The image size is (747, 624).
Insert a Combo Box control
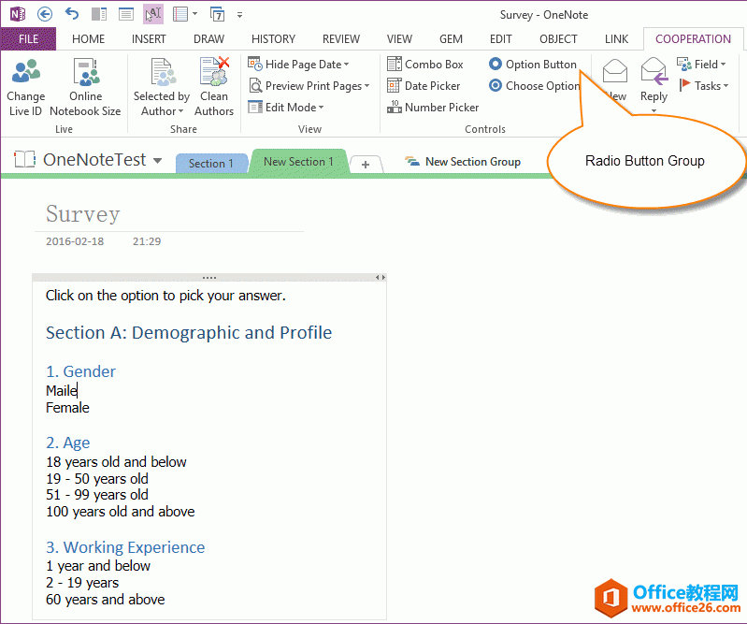coord(425,64)
